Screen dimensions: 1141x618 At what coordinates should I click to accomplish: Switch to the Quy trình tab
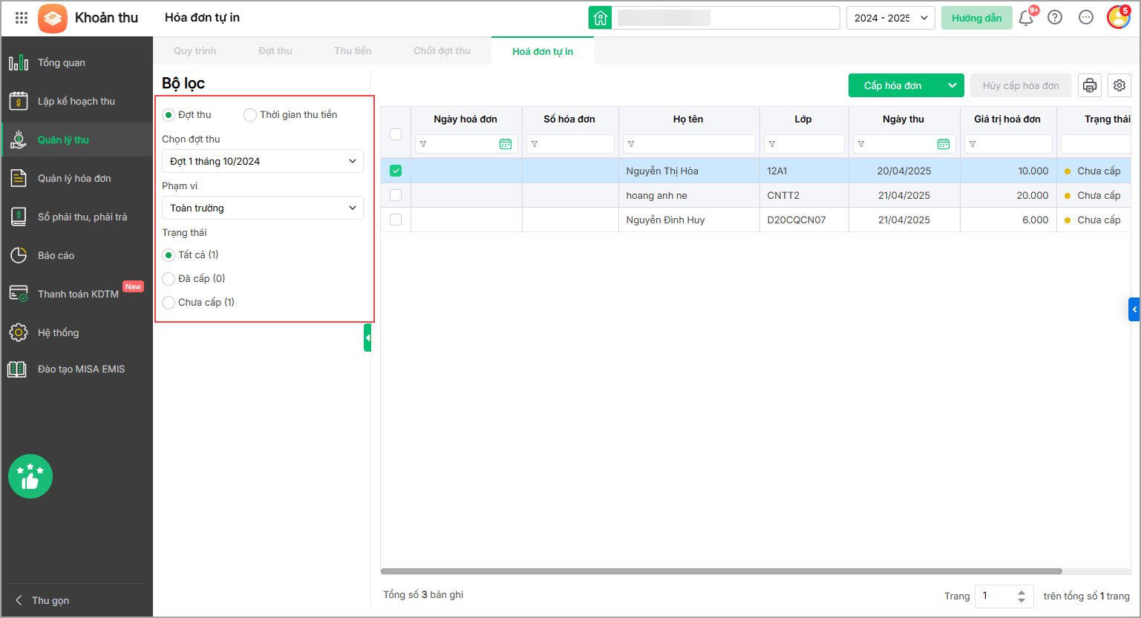click(195, 51)
